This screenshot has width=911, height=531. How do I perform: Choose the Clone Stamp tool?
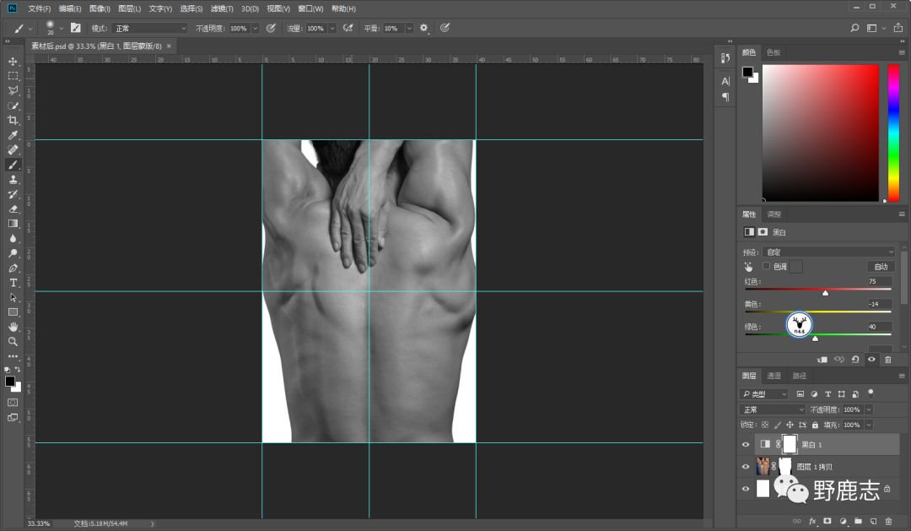coord(13,179)
